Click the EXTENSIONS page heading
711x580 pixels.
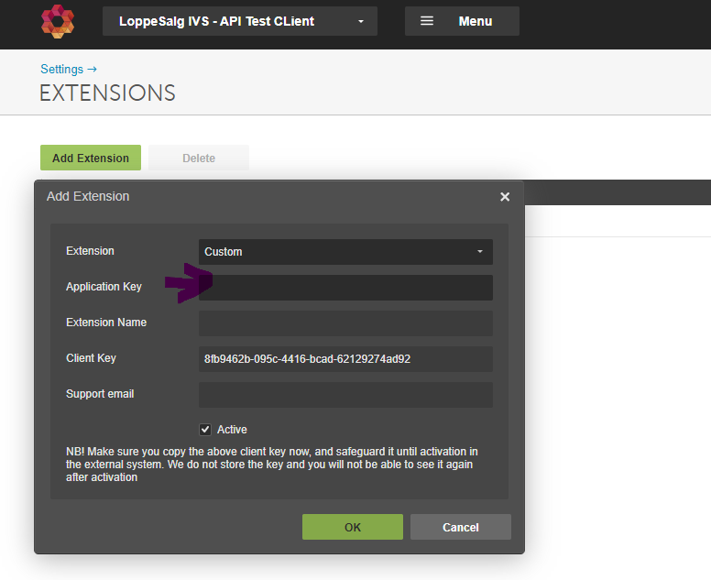[x=107, y=93]
